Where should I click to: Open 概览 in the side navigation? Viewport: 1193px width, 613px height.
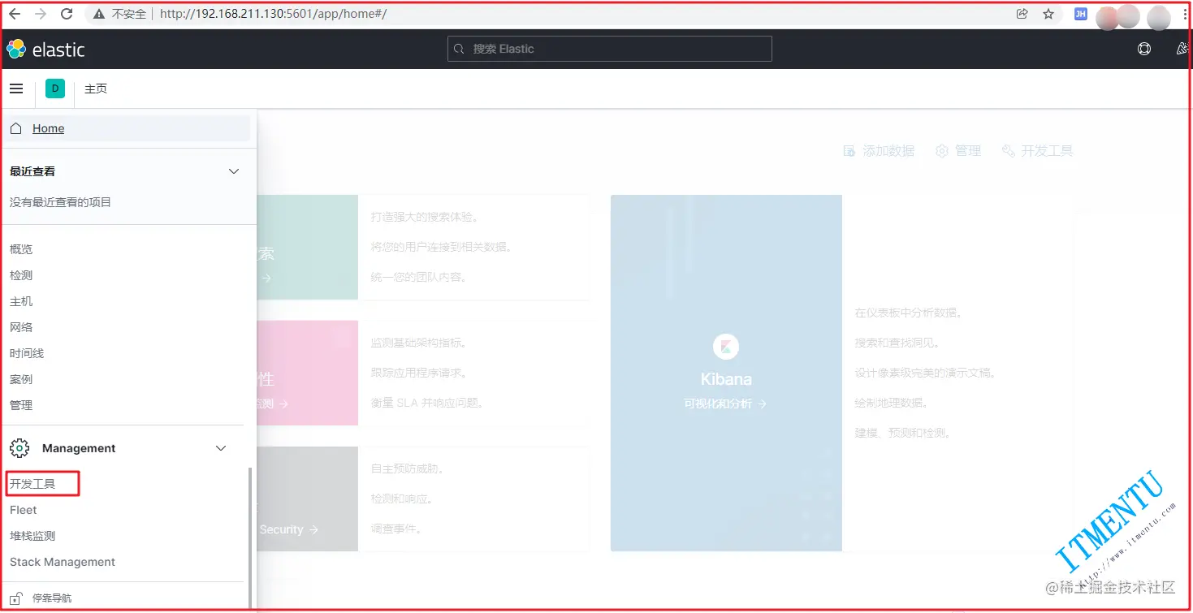click(21, 249)
